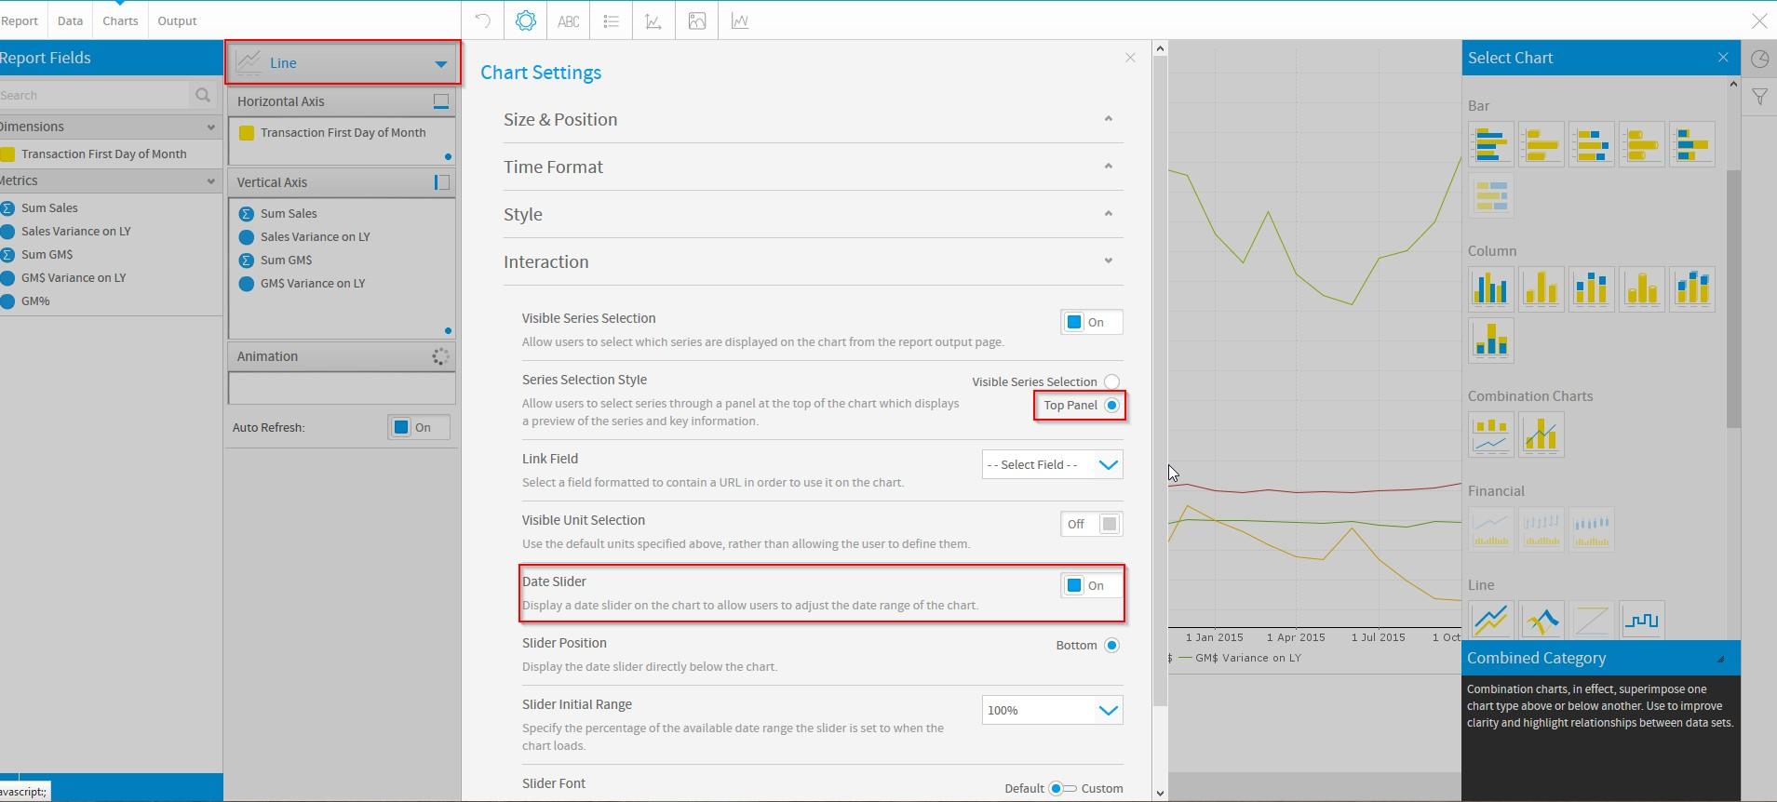Open the Slider Initial Range dropdown
Image resolution: width=1777 pixels, height=802 pixels.
pyautogui.click(x=1053, y=710)
